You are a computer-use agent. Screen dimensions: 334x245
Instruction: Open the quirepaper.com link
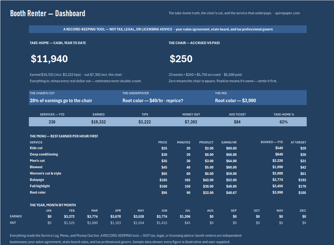(287, 13)
